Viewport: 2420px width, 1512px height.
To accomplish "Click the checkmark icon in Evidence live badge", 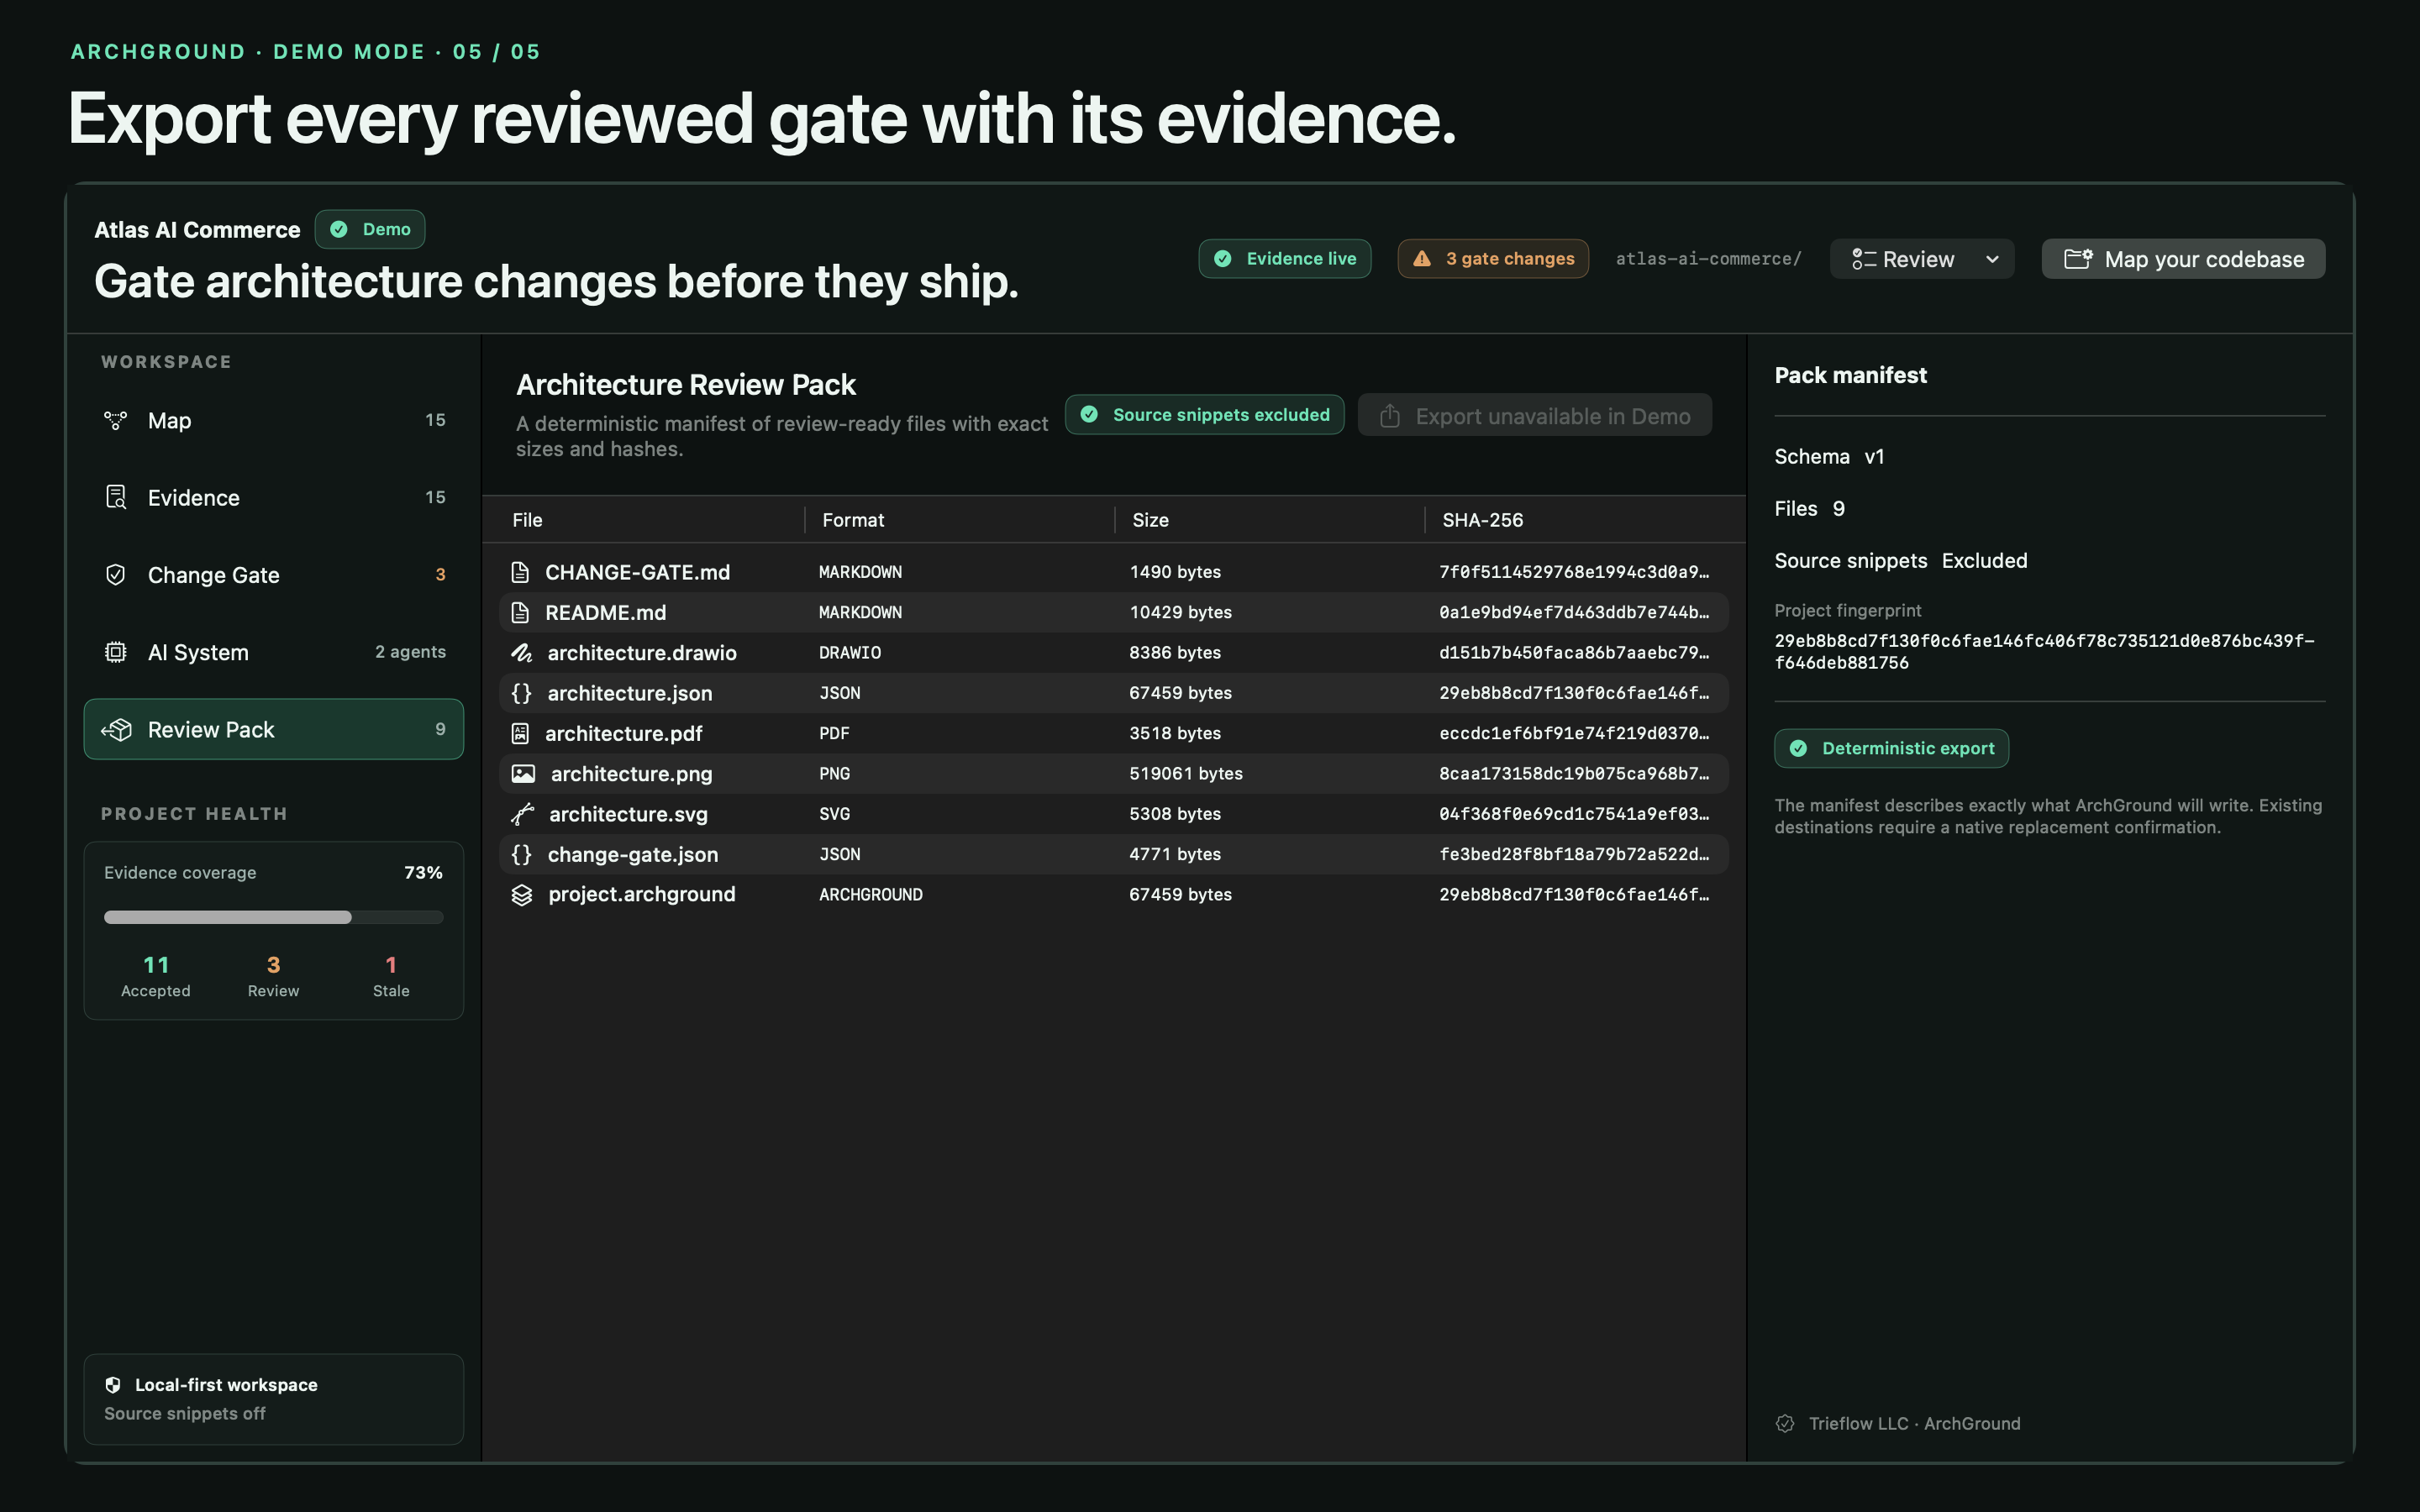I will (1222, 259).
